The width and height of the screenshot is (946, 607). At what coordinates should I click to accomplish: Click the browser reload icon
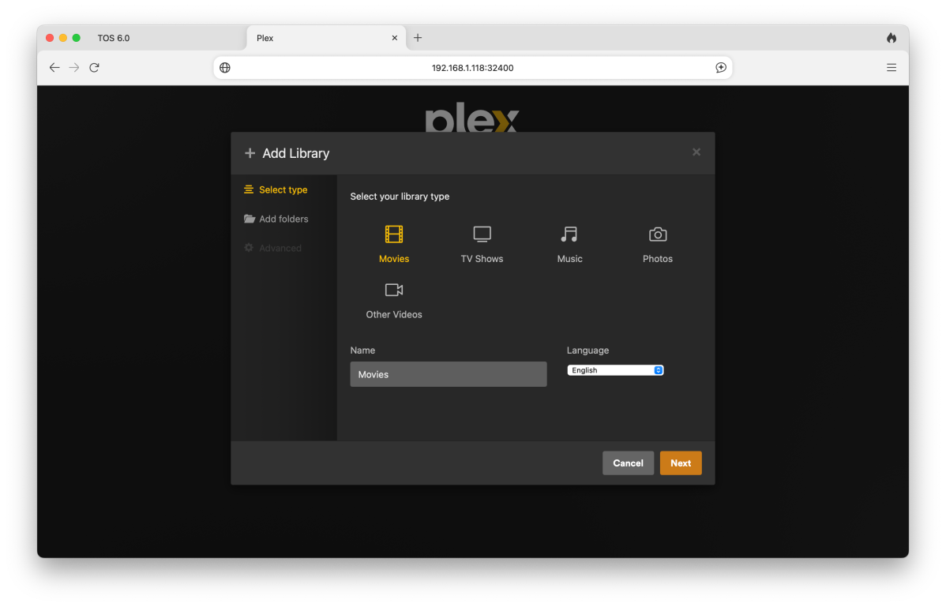94,68
